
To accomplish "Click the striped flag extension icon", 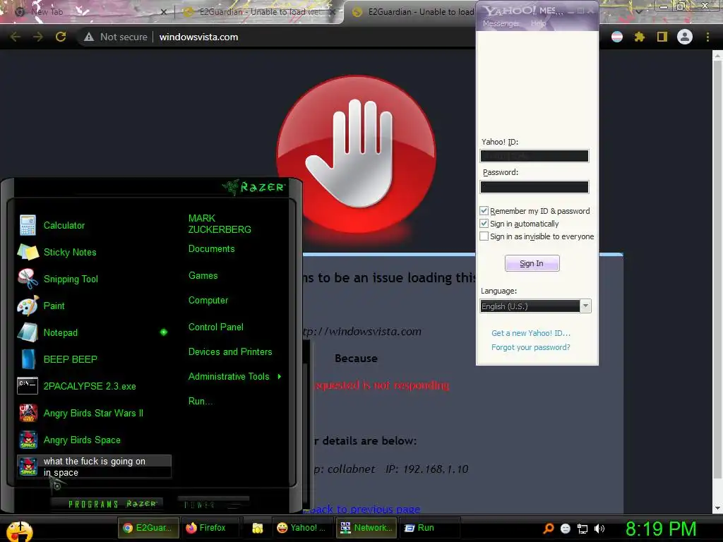I will pyautogui.click(x=617, y=37).
